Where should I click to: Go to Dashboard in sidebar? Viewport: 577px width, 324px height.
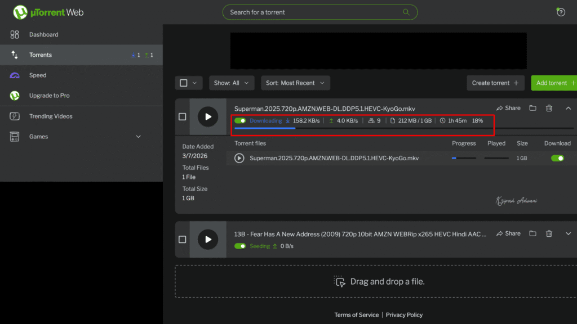coord(81,34)
